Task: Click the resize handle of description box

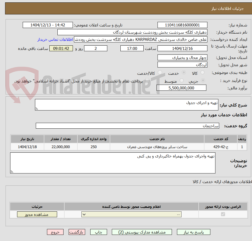Action: [37, 109]
